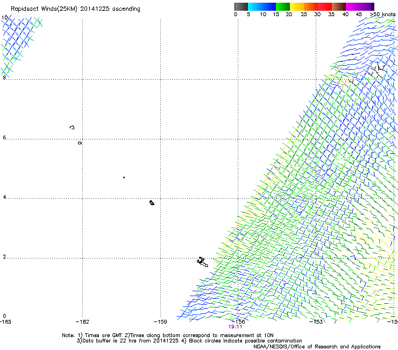Image resolution: width=398 pixels, height=350 pixels.
Task: Click the latitude 6 axis label
Action: [4, 137]
